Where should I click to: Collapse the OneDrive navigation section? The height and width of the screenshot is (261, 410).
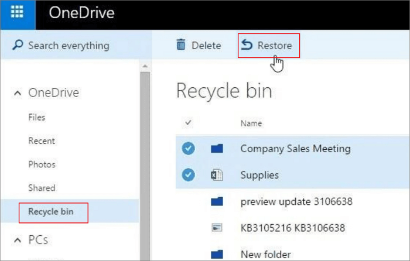pyautogui.click(x=16, y=93)
